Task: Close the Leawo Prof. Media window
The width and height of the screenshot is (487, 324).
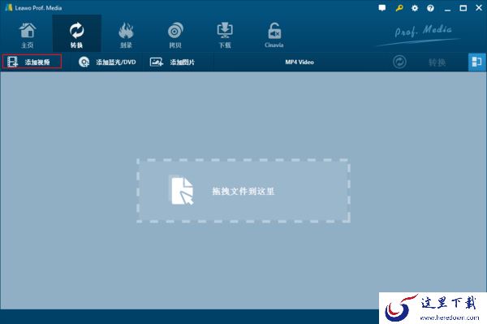Action: [479, 8]
